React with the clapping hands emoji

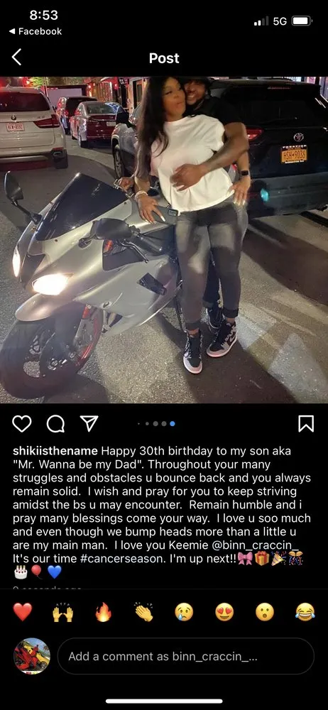click(144, 612)
